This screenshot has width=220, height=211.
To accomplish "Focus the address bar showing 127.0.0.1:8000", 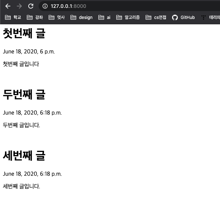I will 129,6.
